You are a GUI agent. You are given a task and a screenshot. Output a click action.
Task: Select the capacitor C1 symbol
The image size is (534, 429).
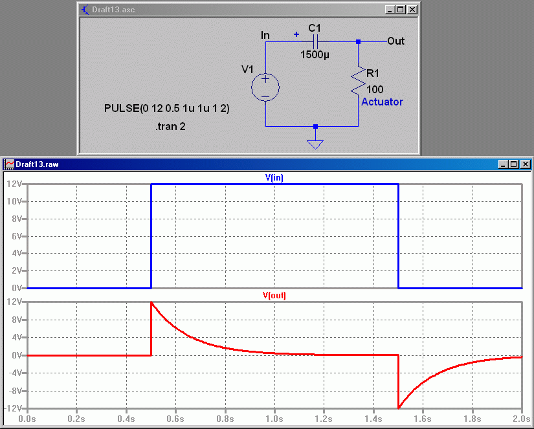pos(315,41)
